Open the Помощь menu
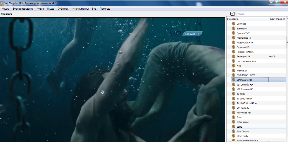Viewport: 288px width, 142px height. coord(105,9)
